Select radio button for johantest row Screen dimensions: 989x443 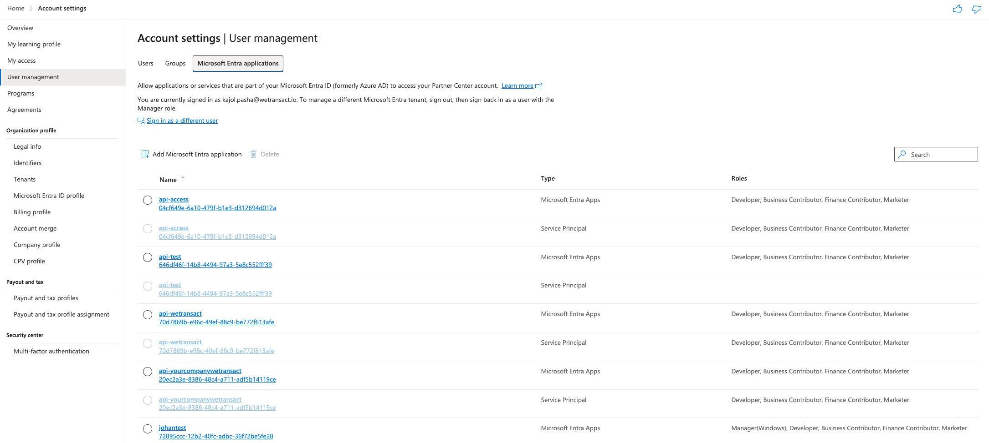pos(148,429)
